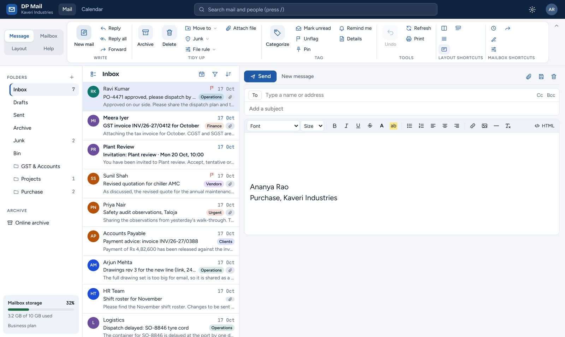Pin the selected message
The height and width of the screenshot is (337, 565).
point(303,49)
